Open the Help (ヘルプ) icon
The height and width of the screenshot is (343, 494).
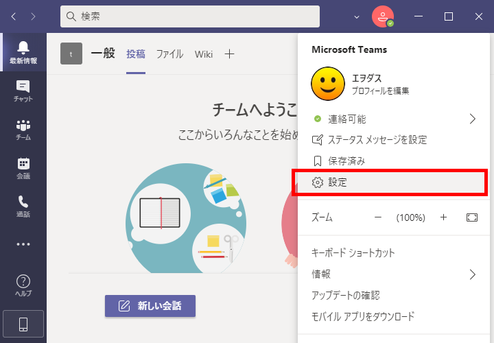pos(23,285)
